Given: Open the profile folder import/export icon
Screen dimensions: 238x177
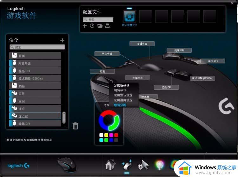Looking at the screenshot, I should click(100, 26).
